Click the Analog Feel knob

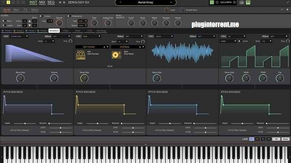coord(108,23)
